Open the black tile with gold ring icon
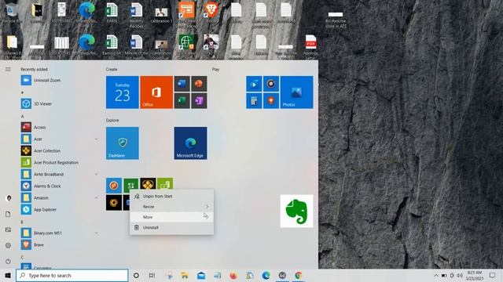The height and width of the screenshot is (282, 503). tap(114, 202)
